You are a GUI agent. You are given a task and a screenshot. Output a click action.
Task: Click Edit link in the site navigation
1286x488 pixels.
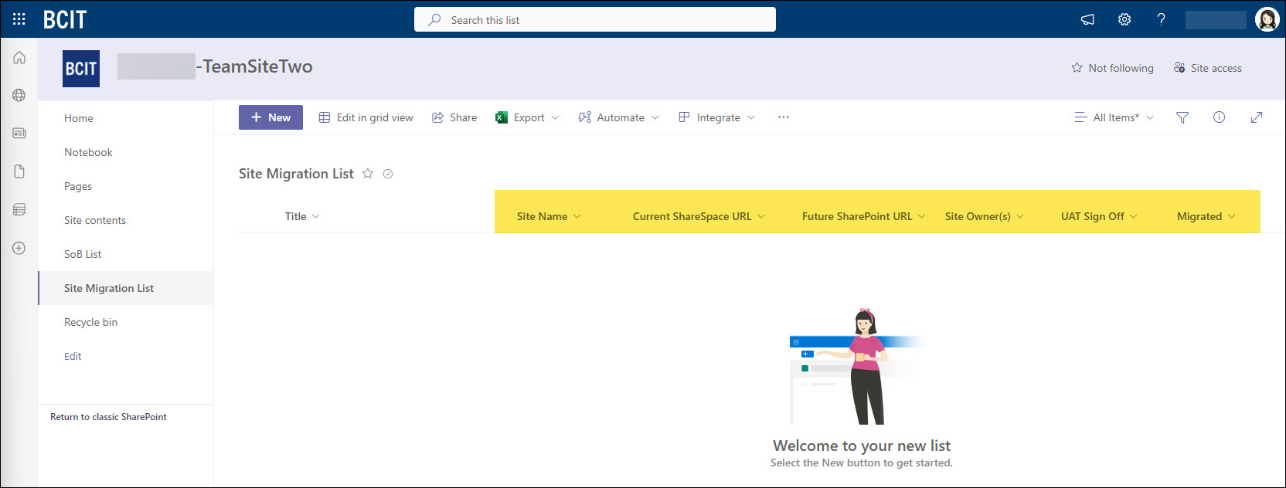[x=73, y=356]
